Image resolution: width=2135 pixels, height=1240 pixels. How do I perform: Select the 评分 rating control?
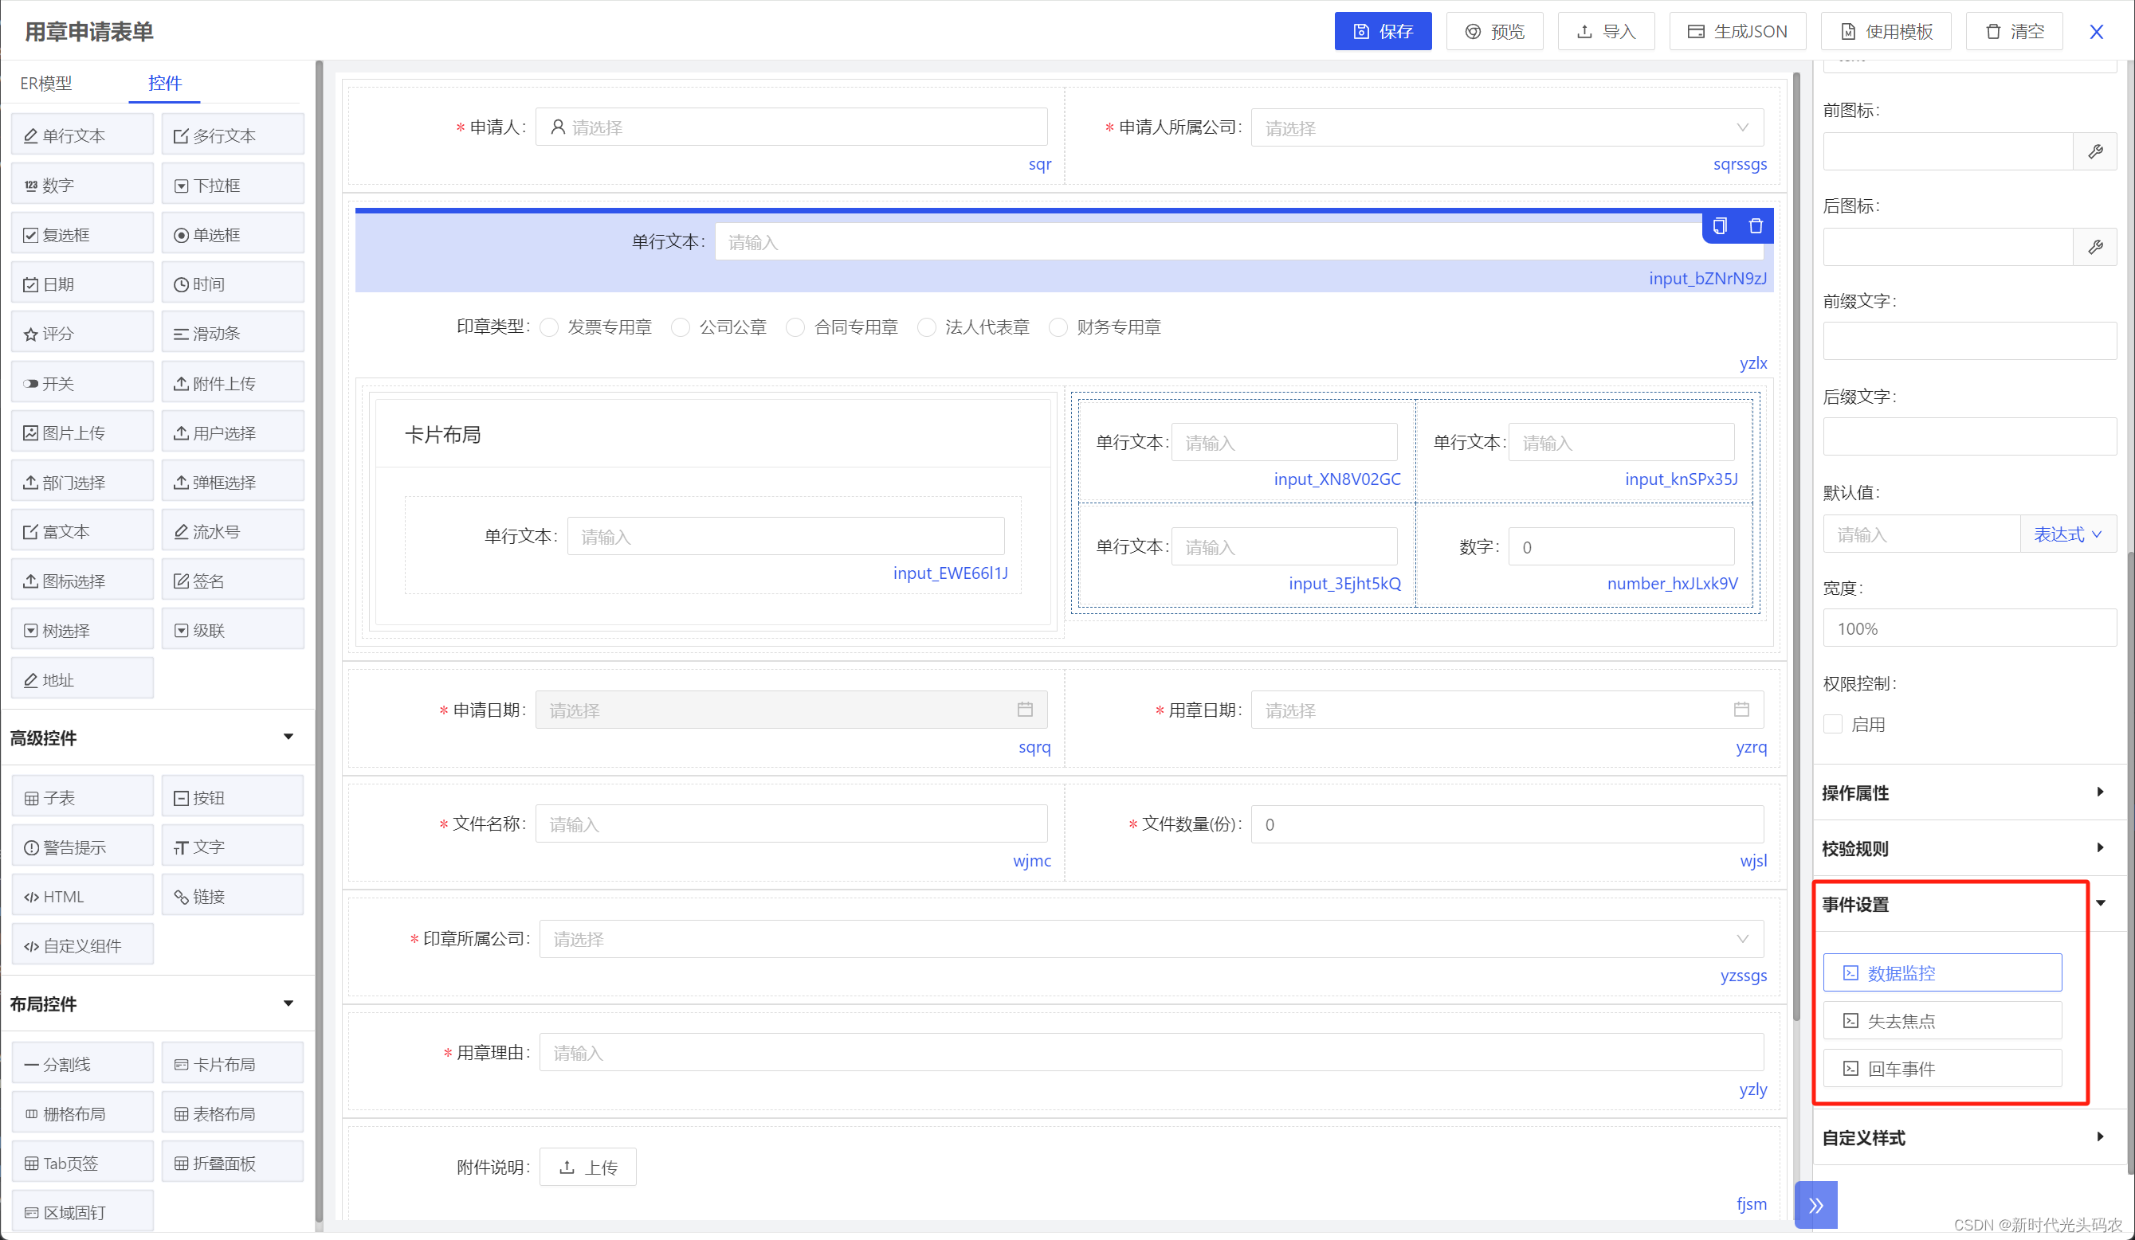coord(82,334)
